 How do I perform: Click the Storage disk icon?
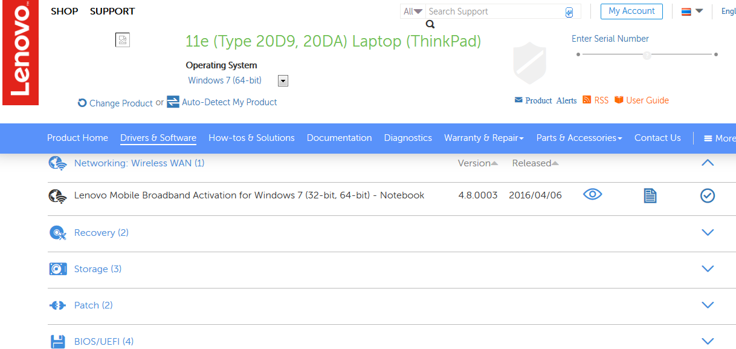[x=58, y=269]
